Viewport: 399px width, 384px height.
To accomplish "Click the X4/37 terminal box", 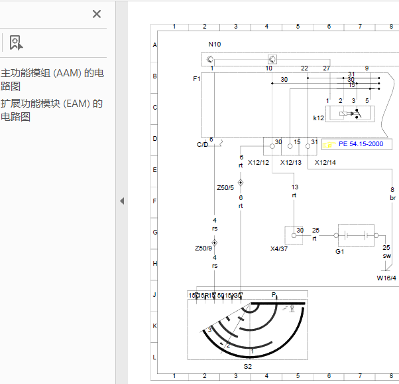I will [294, 235].
